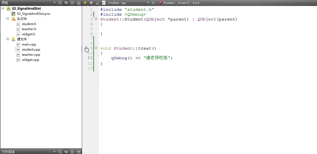Collapse the 头文件 folder
317x154 pixels.
click(8, 19)
